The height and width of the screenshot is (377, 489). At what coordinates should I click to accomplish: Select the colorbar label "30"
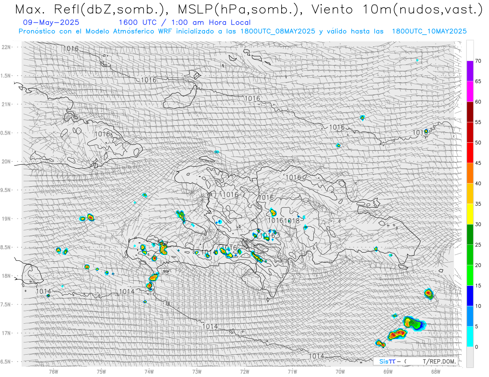pos(478,224)
